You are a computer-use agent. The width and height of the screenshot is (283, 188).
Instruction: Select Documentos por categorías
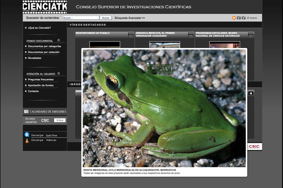tap(44, 46)
